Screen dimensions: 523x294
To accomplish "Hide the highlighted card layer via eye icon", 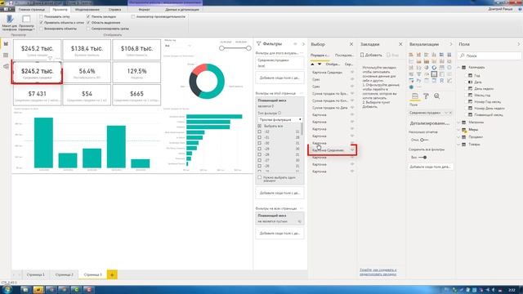I will click(352, 150).
